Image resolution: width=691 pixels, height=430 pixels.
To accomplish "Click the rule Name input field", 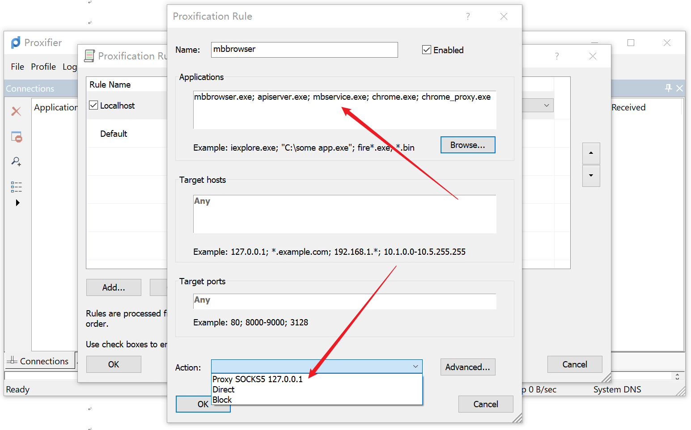I will tap(304, 50).
